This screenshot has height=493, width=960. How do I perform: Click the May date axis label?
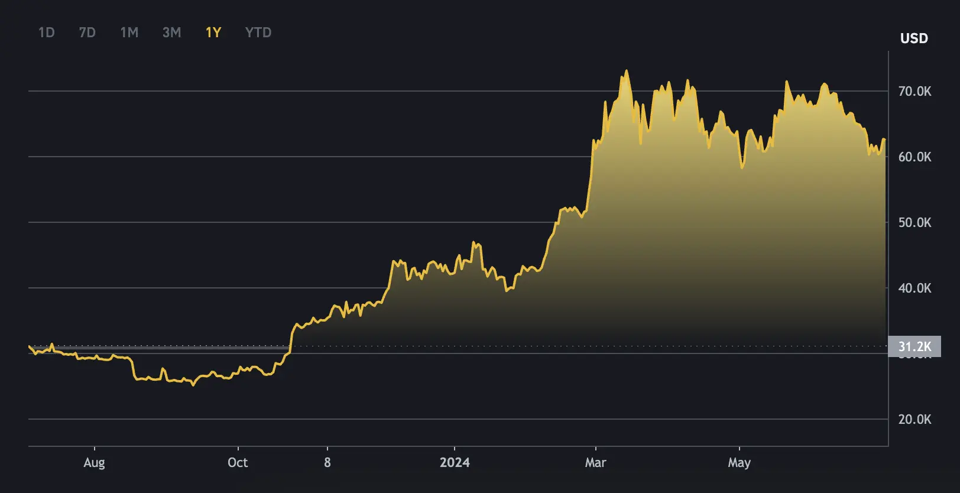coord(739,463)
